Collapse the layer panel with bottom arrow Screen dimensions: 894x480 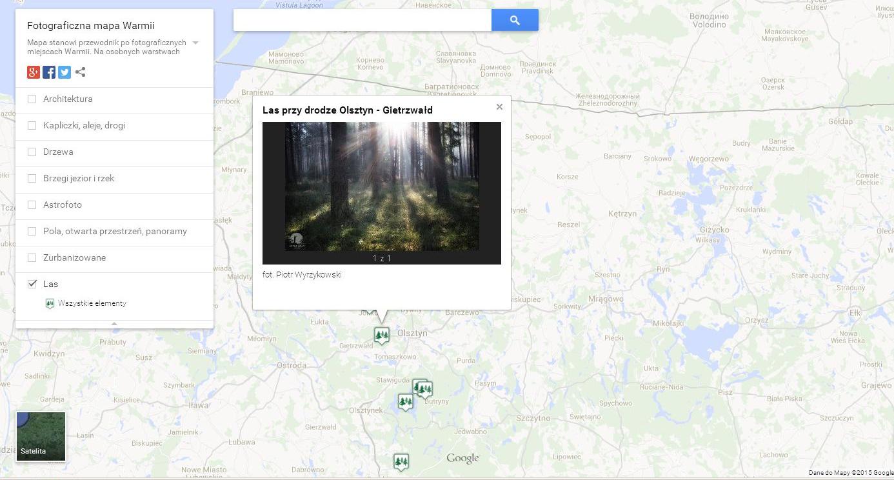click(114, 324)
